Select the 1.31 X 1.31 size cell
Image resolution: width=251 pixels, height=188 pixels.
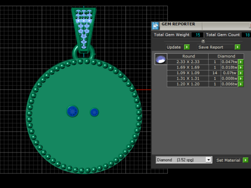188,78
